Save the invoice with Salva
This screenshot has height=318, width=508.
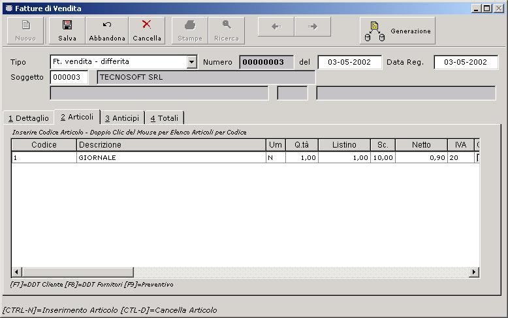click(x=67, y=31)
